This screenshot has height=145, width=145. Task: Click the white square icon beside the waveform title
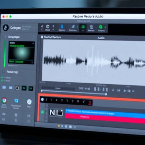[42, 37]
